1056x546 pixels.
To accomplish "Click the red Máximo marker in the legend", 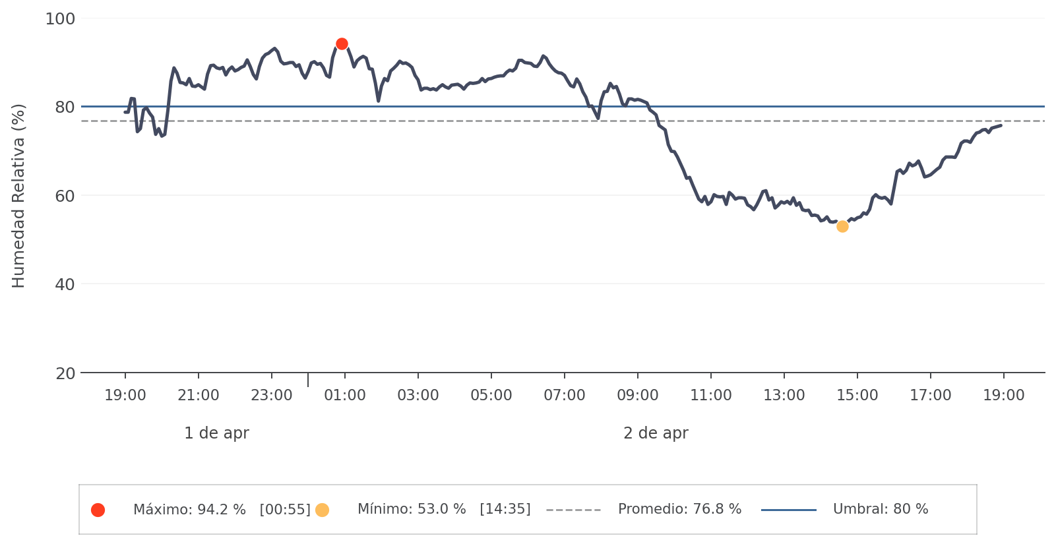I will point(98,510).
